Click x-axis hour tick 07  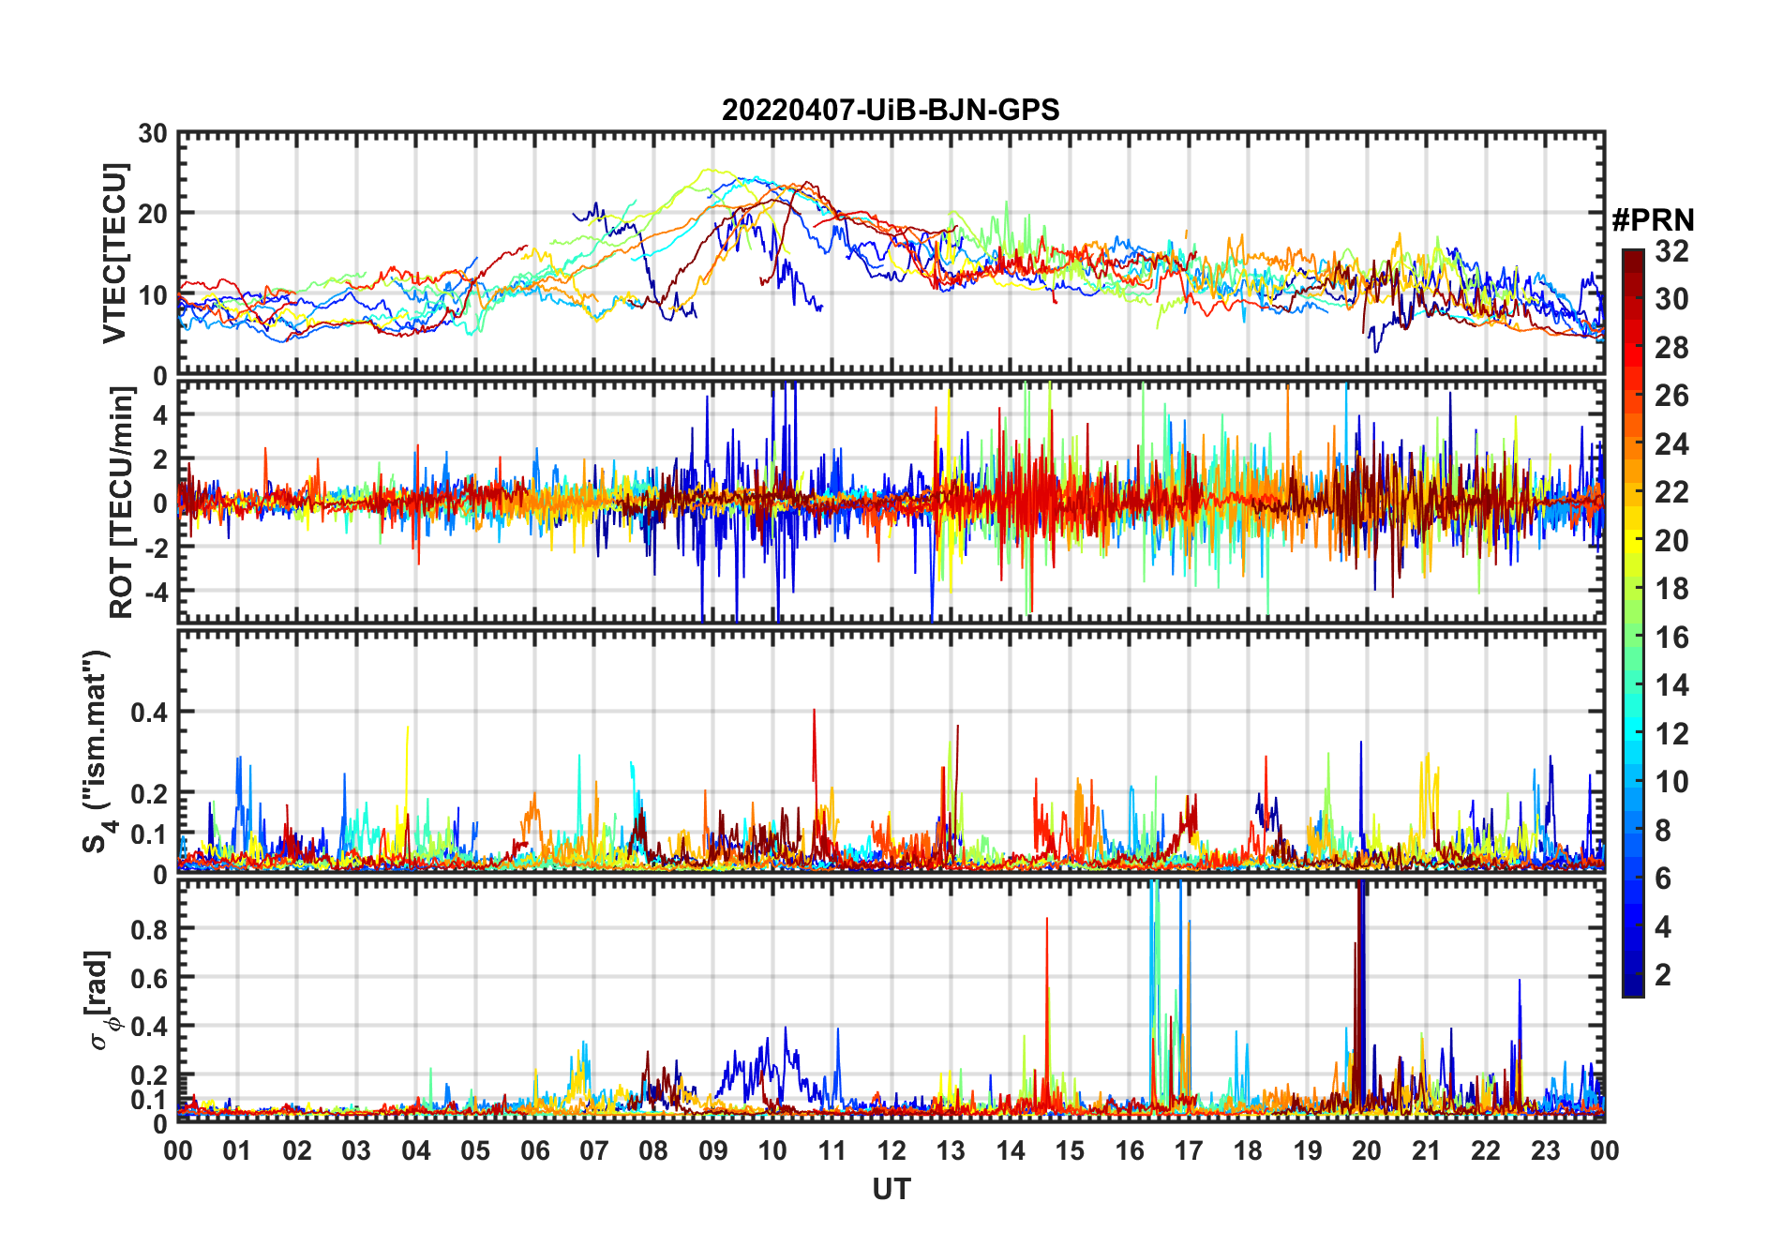(x=594, y=1150)
